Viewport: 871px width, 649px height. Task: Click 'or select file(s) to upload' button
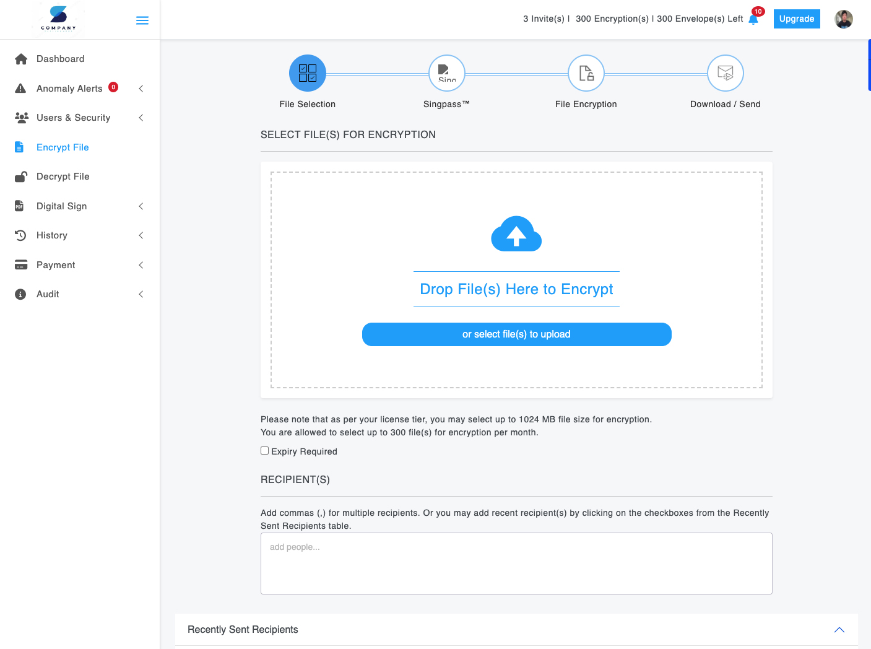[x=516, y=334]
